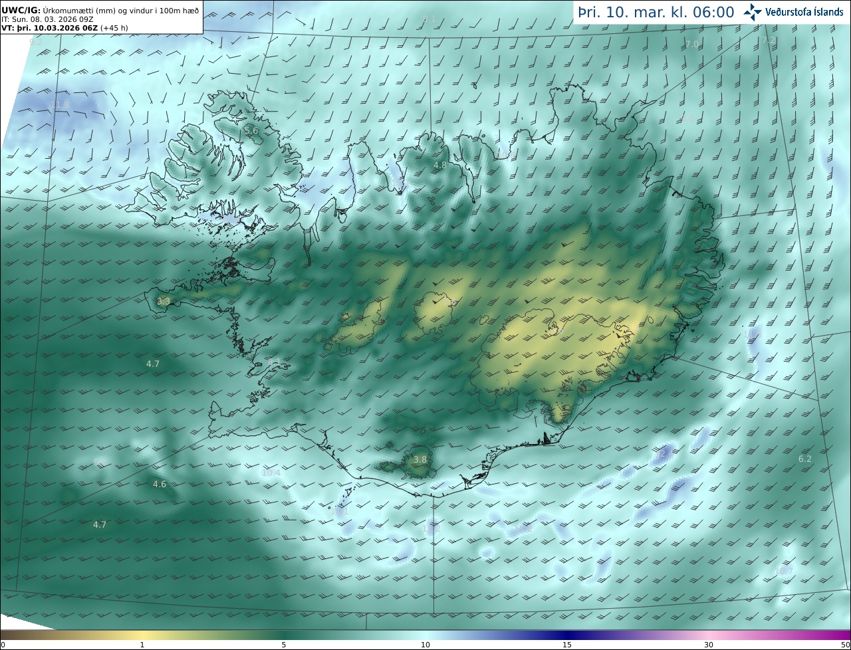Click the 10 tick on the color scale

(425, 645)
